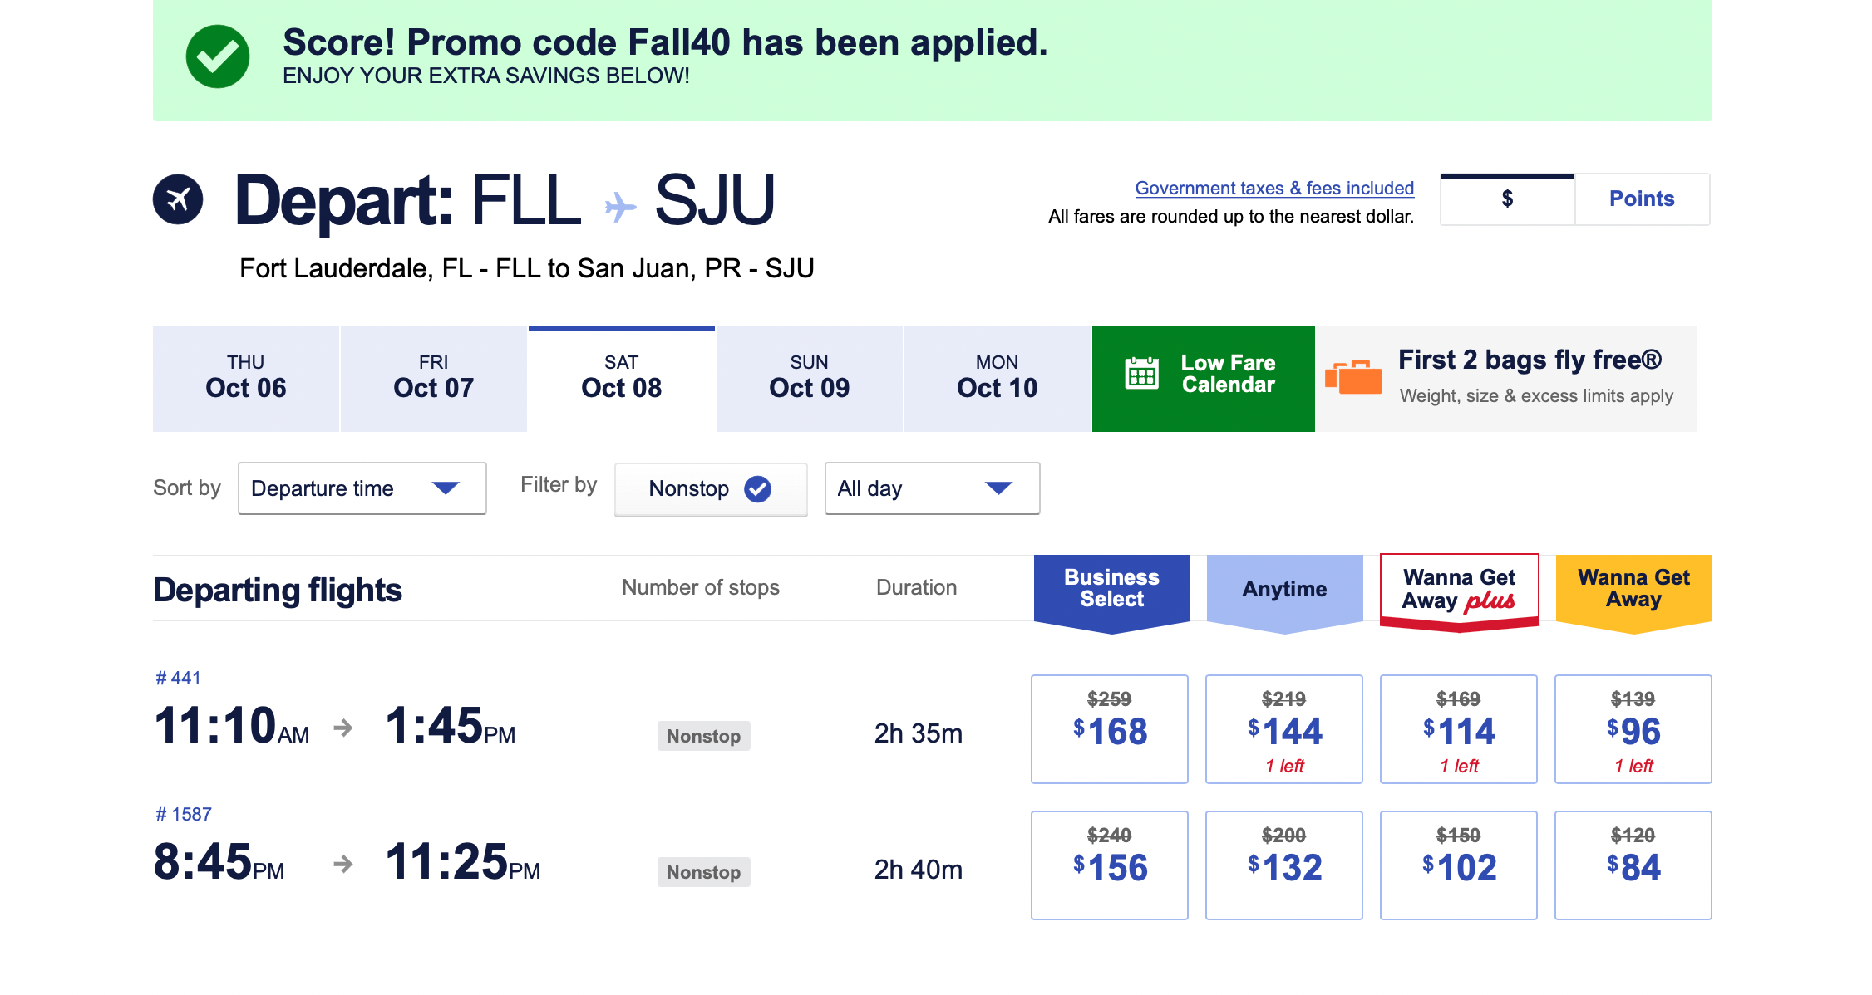Switch fare display to Points

pos(1641,199)
